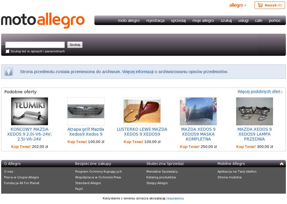Open the moto allegro menu item
The image size is (287, 204).
tap(129, 20)
